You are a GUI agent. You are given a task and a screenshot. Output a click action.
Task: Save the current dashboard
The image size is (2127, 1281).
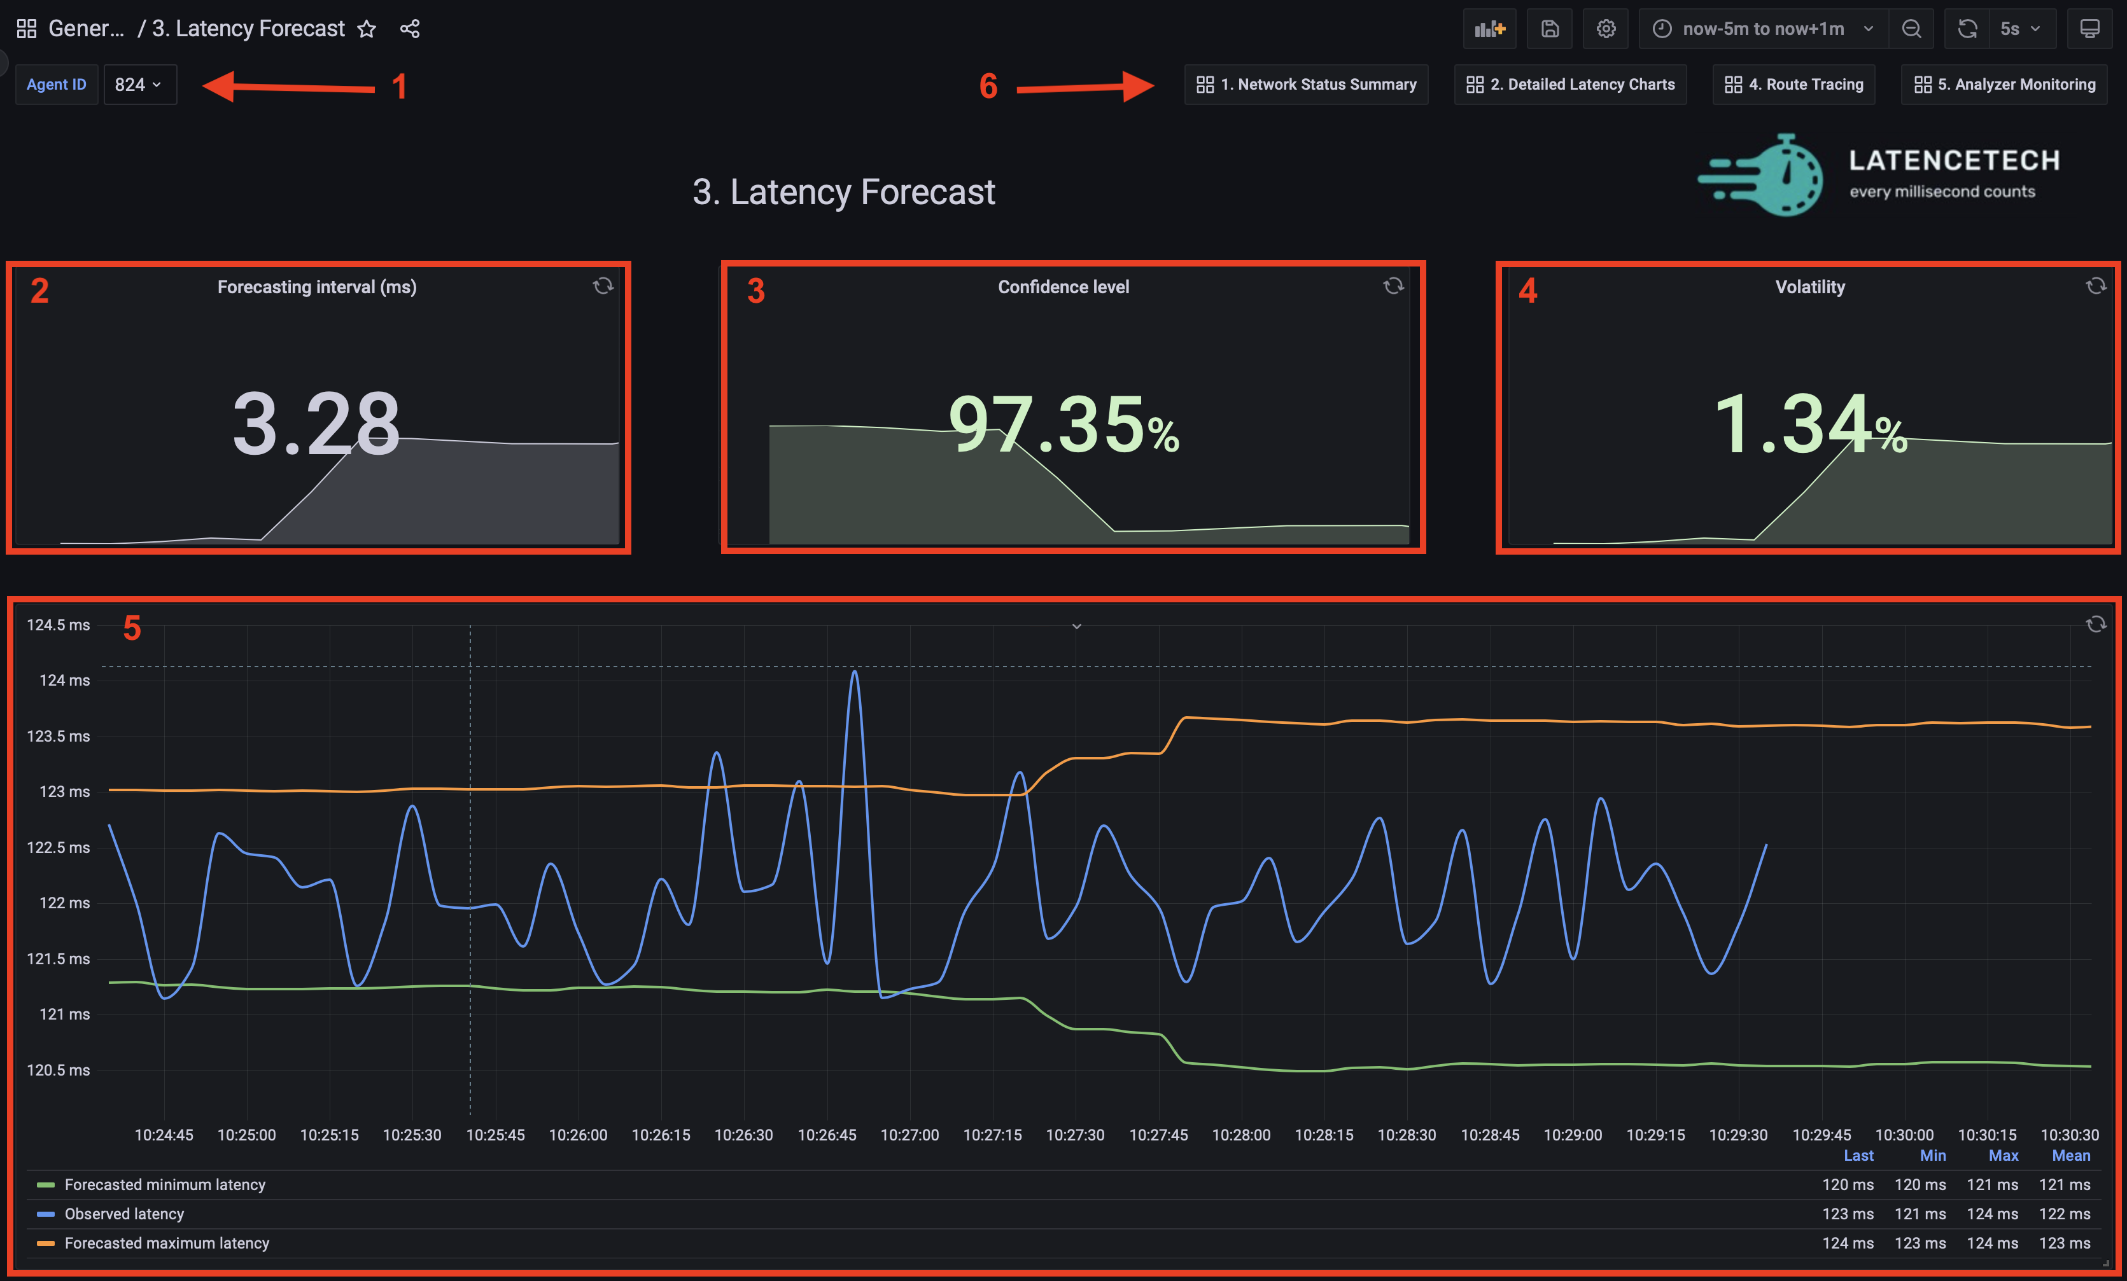1550,27
